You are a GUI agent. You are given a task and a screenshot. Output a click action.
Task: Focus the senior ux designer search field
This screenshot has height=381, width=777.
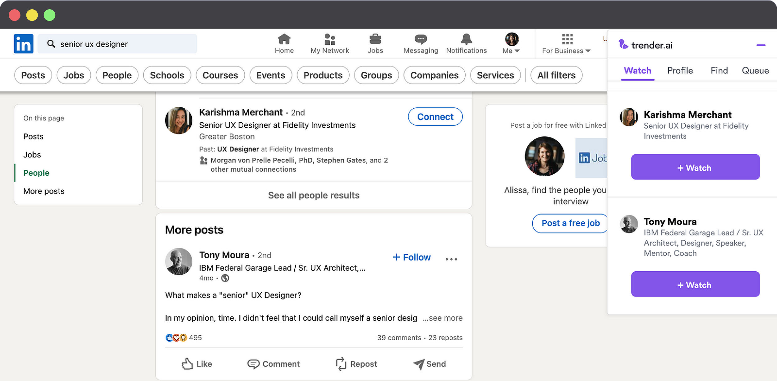click(117, 44)
